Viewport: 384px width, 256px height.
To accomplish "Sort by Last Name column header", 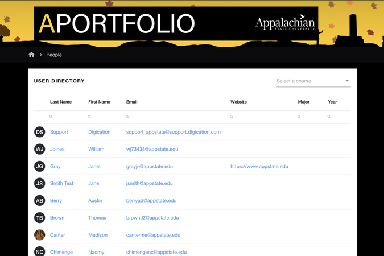I will click(x=61, y=102).
